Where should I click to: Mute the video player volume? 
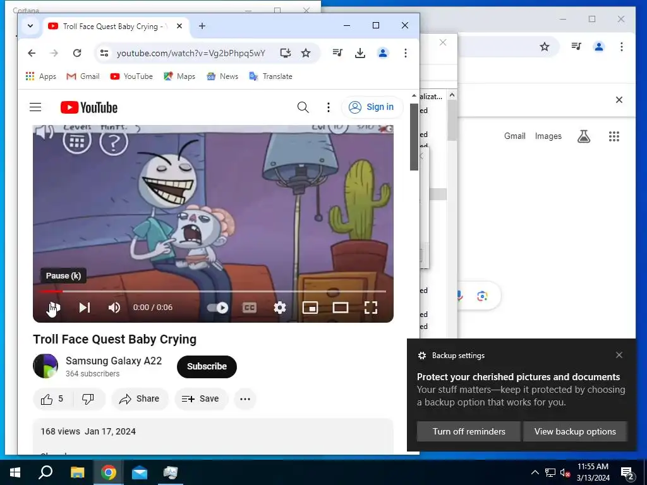click(114, 308)
